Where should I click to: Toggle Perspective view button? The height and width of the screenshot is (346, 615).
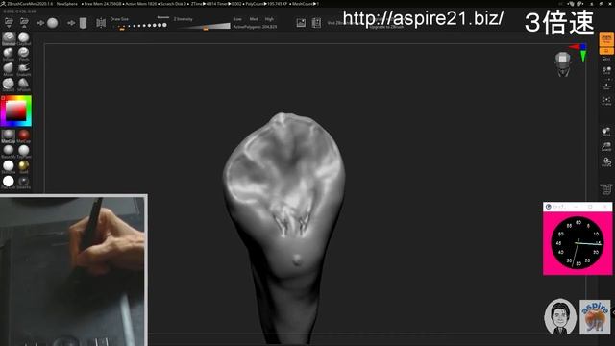(606, 39)
